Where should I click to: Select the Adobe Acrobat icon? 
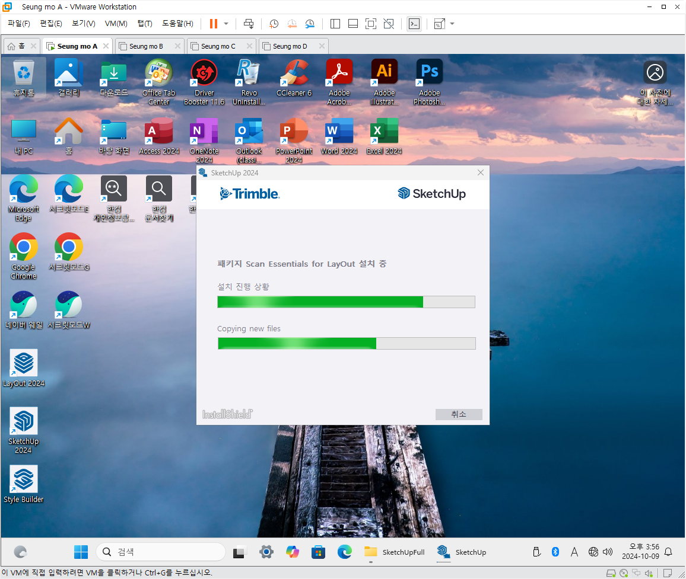click(339, 82)
